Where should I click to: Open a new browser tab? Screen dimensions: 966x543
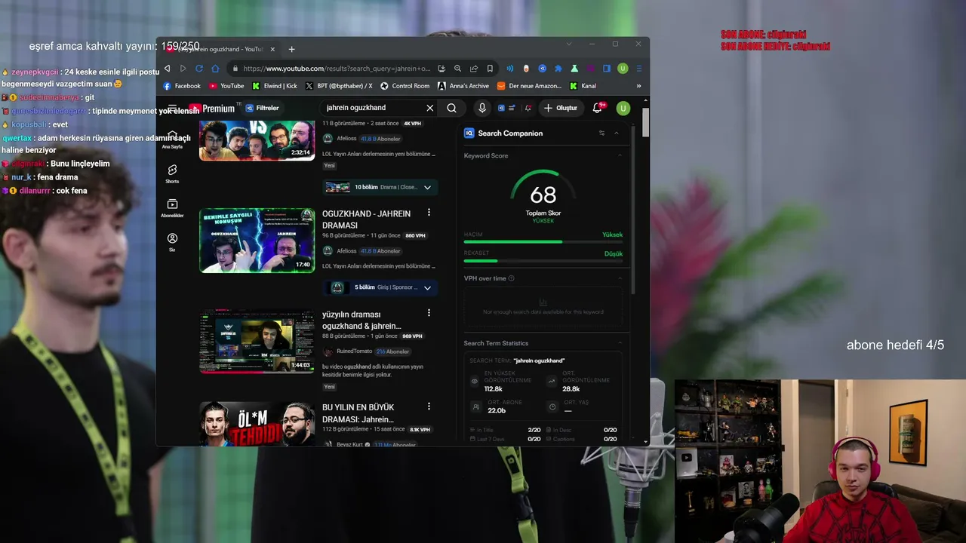click(291, 50)
